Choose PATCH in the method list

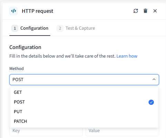point(84,121)
